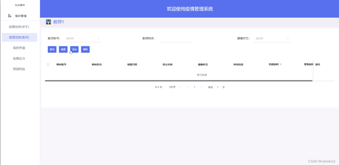Click the 共 0 条 total count text
Image resolution: width=339 pixels, height=165 pixels.
pos(158,87)
